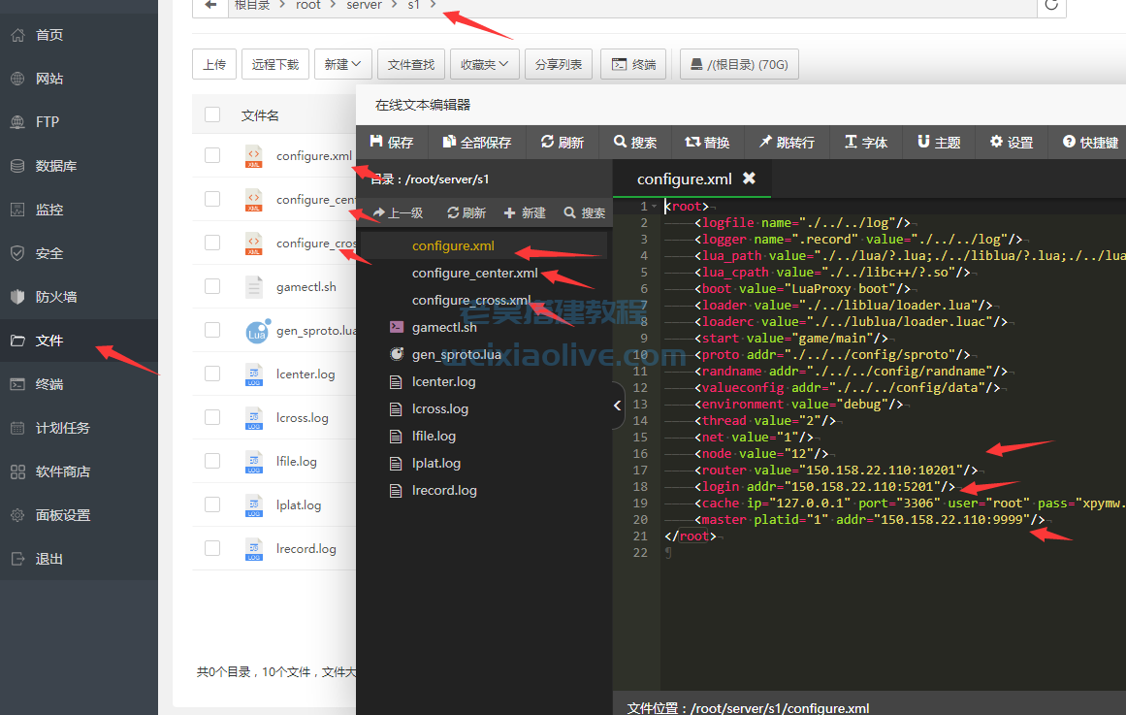Image resolution: width=1126 pixels, height=715 pixels.
Task: Toggle the select-all files checkbox
Action: 212,115
